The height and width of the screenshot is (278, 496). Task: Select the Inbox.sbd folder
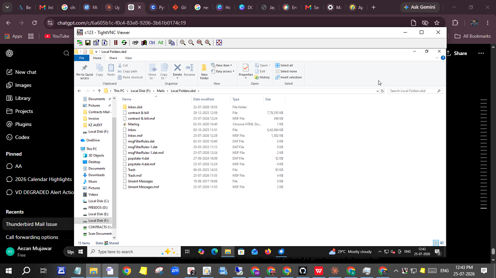tap(135, 107)
